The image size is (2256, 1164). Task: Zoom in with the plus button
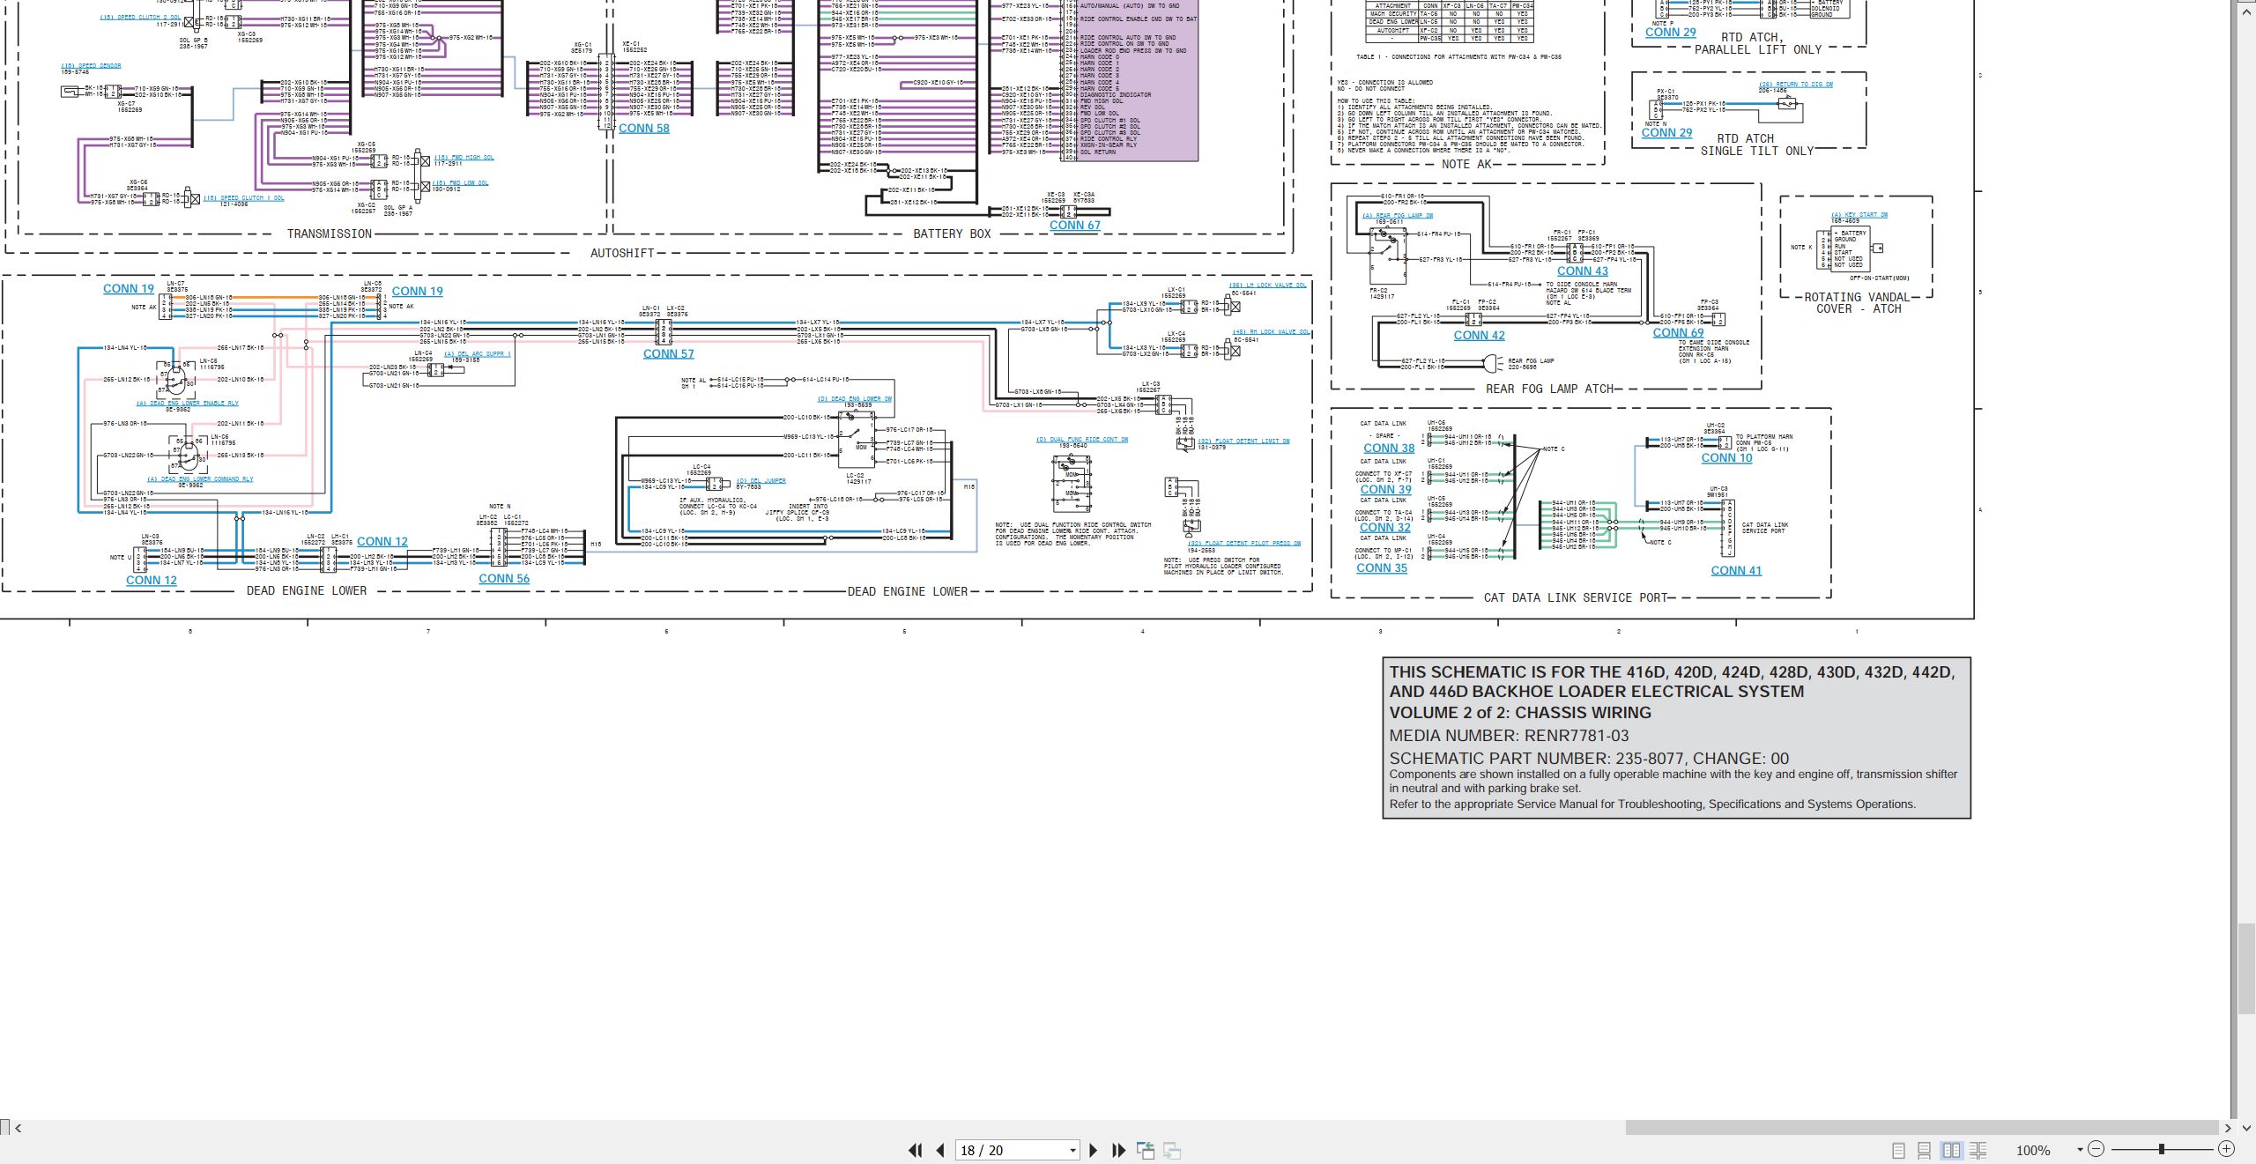click(2226, 1149)
